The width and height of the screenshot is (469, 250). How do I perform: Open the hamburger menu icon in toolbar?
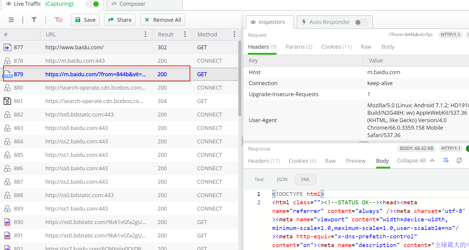coord(11,20)
